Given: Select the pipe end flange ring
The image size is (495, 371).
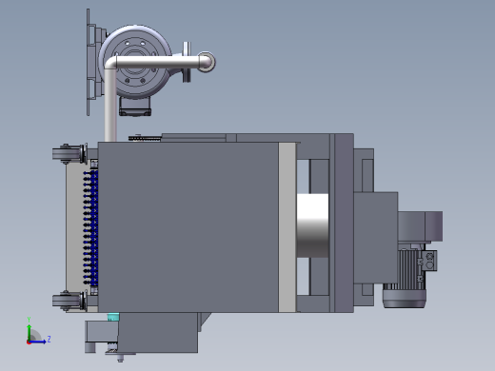Looking at the screenshot, I should click(207, 62).
